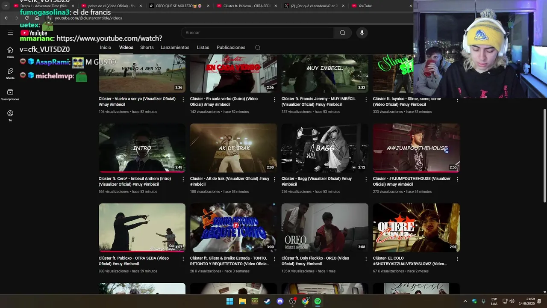The height and width of the screenshot is (308, 547).
Task: Open Spotify from the taskbar
Action: point(318,301)
